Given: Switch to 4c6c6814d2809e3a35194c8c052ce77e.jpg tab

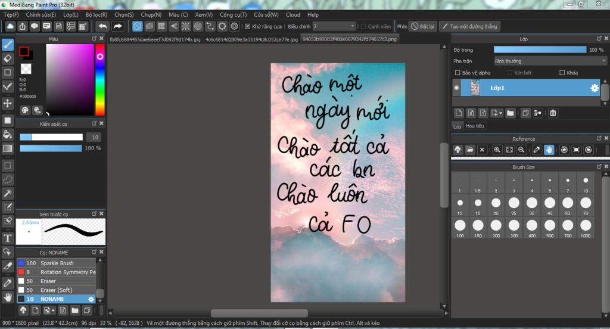Looking at the screenshot, I should [x=251, y=39].
